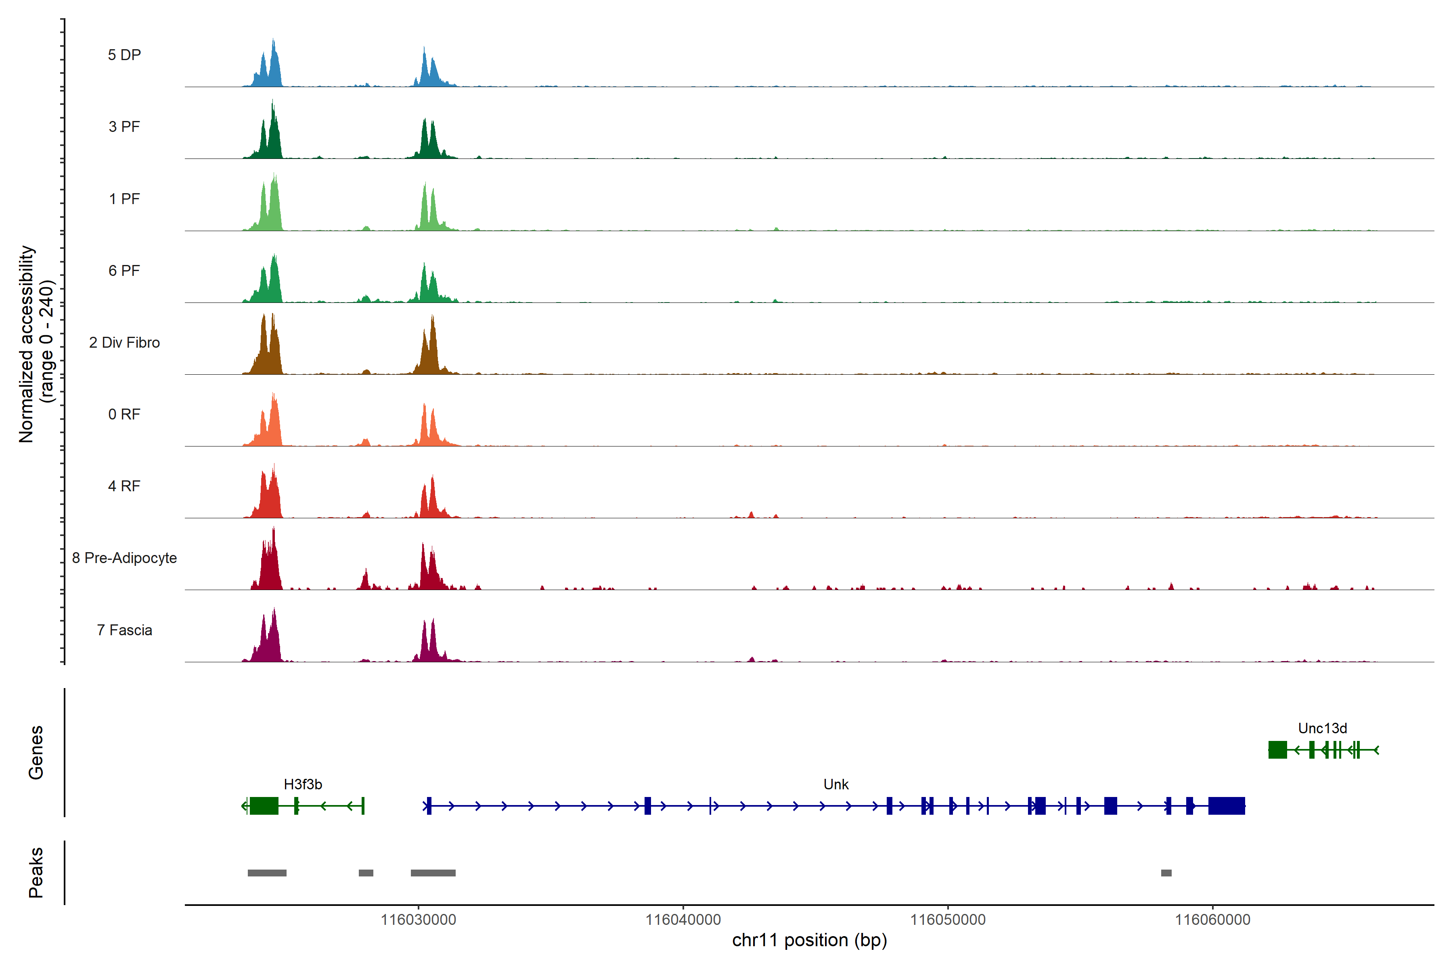This screenshot has height=968, width=1453.
Task: Click the large green H3f3b exon block
Action: point(264,805)
